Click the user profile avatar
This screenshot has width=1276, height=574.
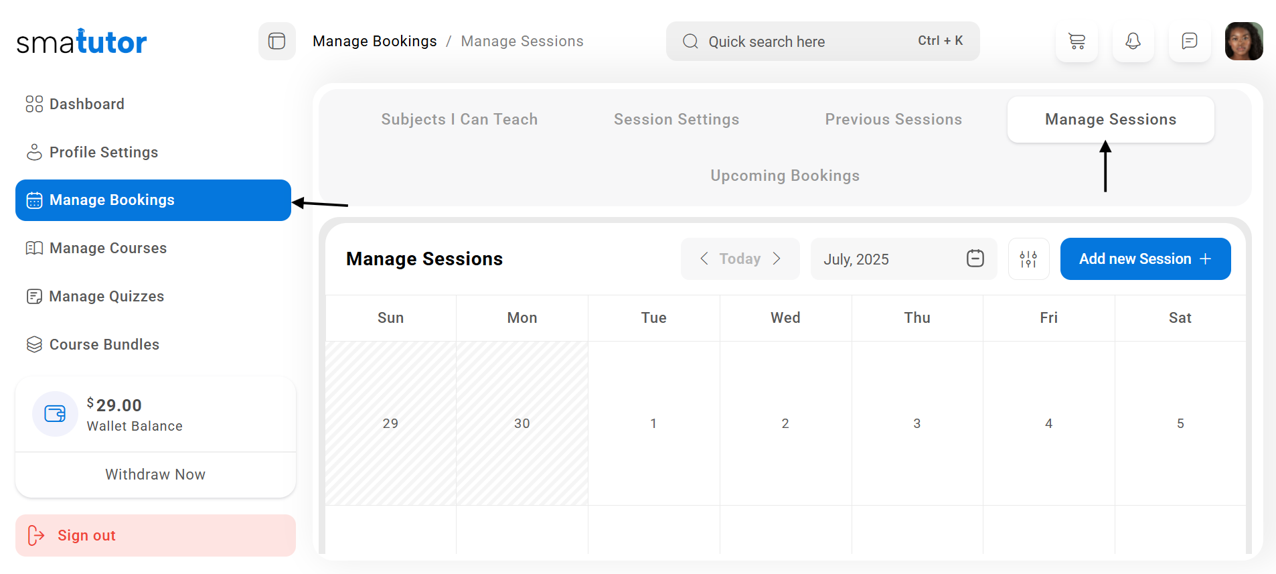1243,42
